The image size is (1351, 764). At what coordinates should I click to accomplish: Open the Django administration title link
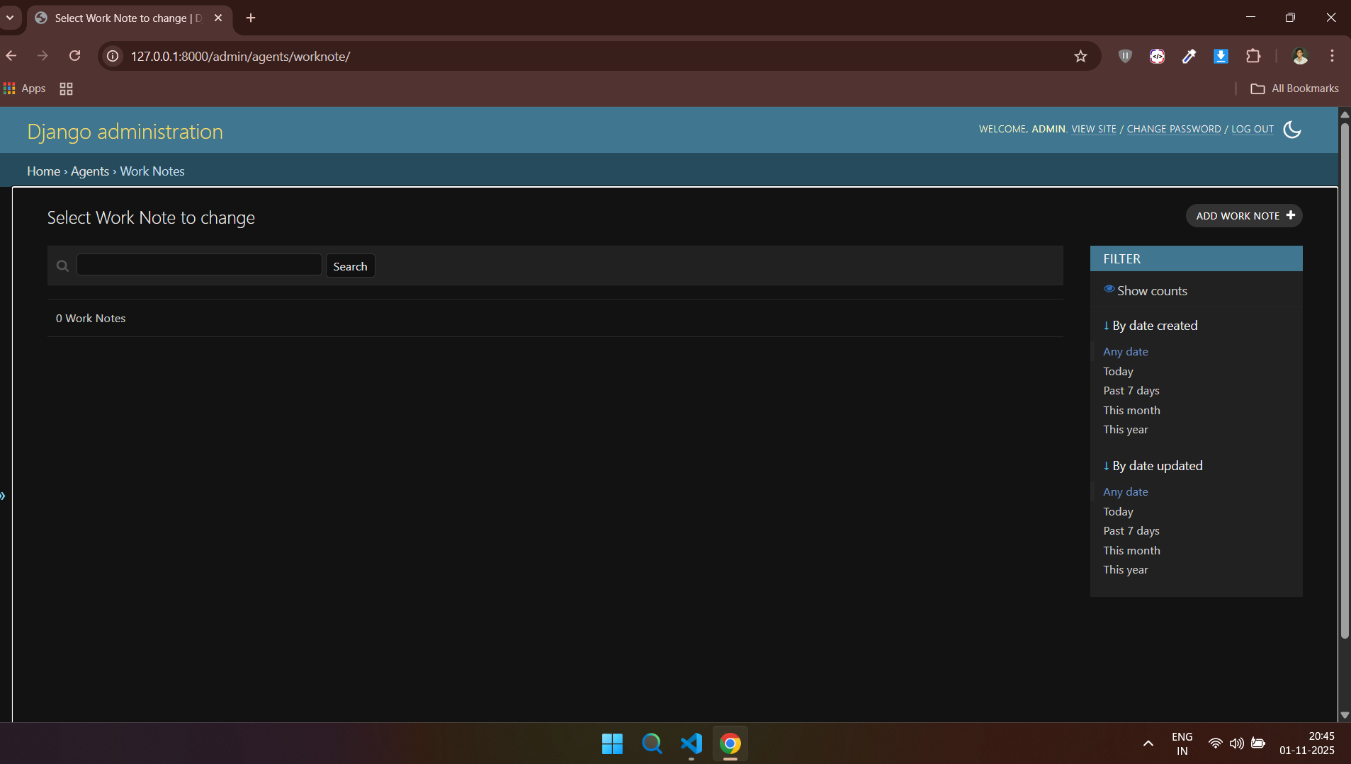125,132
